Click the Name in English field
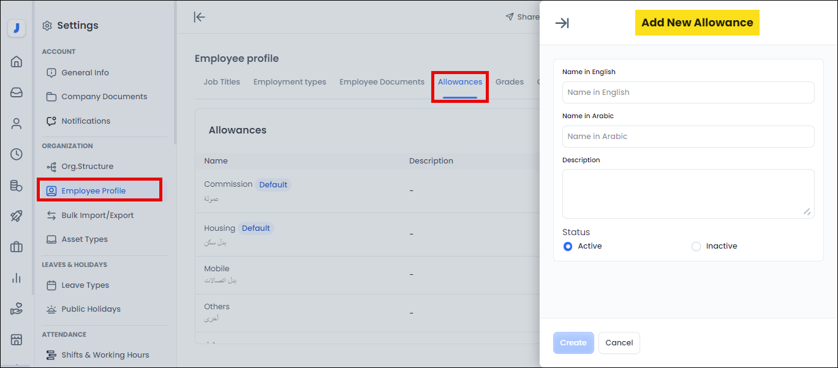This screenshot has height=368, width=838. tap(688, 92)
